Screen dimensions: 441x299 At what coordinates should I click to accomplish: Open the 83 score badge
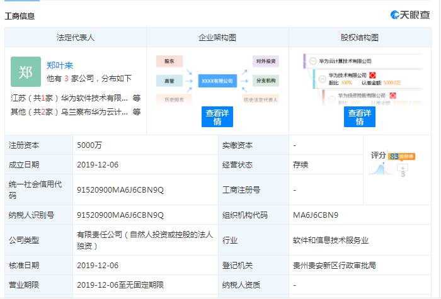401,156
